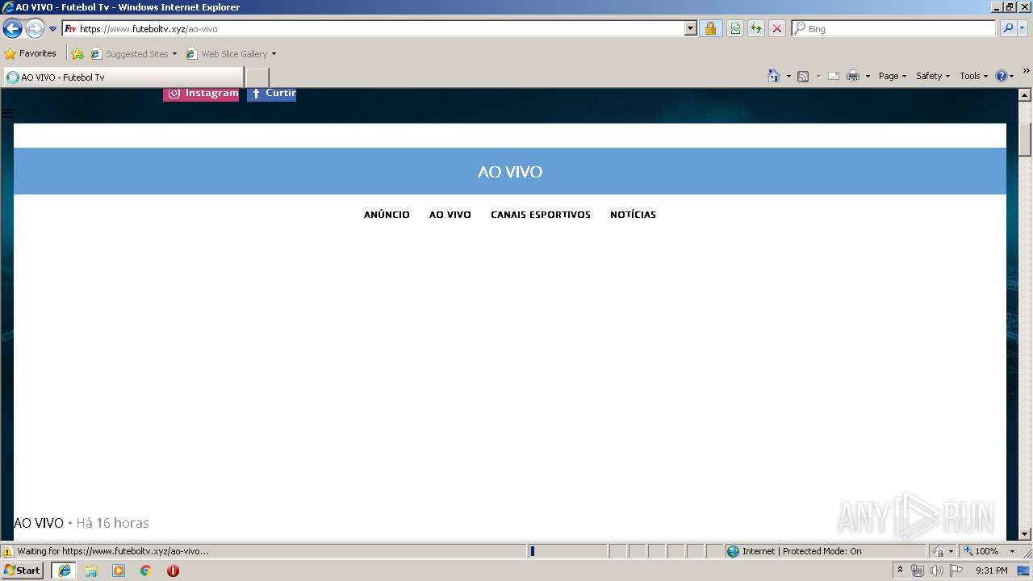Run search with the magnifier button
The width and height of the screenshot is (1033, 581).
tap(1007, 28)
